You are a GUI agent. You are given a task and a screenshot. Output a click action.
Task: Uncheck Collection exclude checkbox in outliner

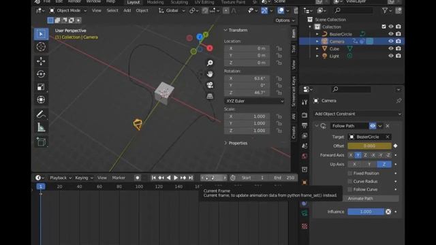tap(384, 27)
